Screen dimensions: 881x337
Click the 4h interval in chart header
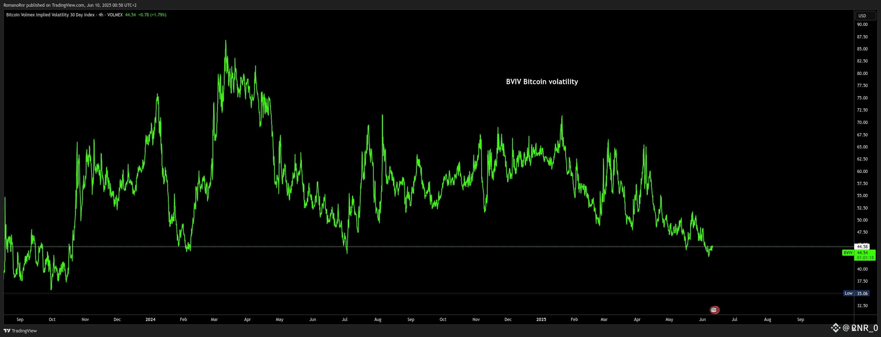tap(101, 15)
